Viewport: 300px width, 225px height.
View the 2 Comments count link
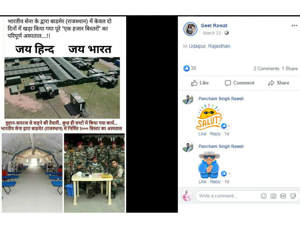tap(266, 69)
